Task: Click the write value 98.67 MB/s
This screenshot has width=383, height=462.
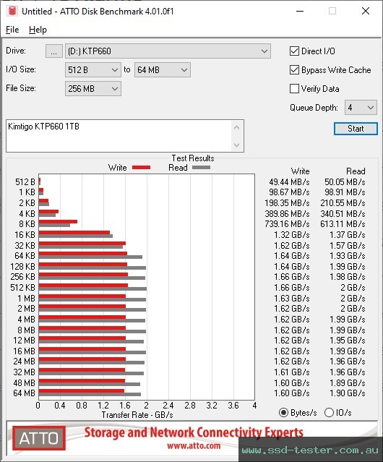Action: click(x=289, y=192)
